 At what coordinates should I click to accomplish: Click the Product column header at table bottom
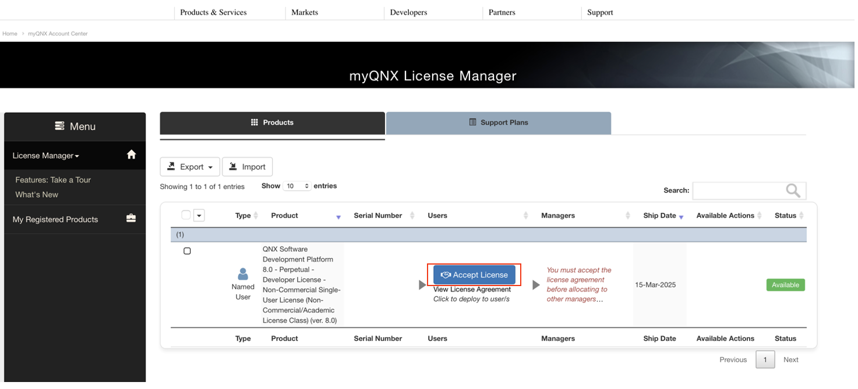coord(284,338)
